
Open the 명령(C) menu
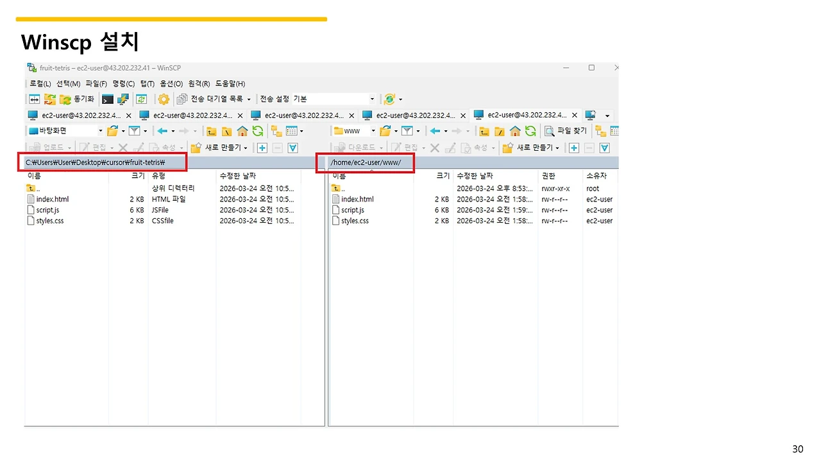[x=124, y=84]
